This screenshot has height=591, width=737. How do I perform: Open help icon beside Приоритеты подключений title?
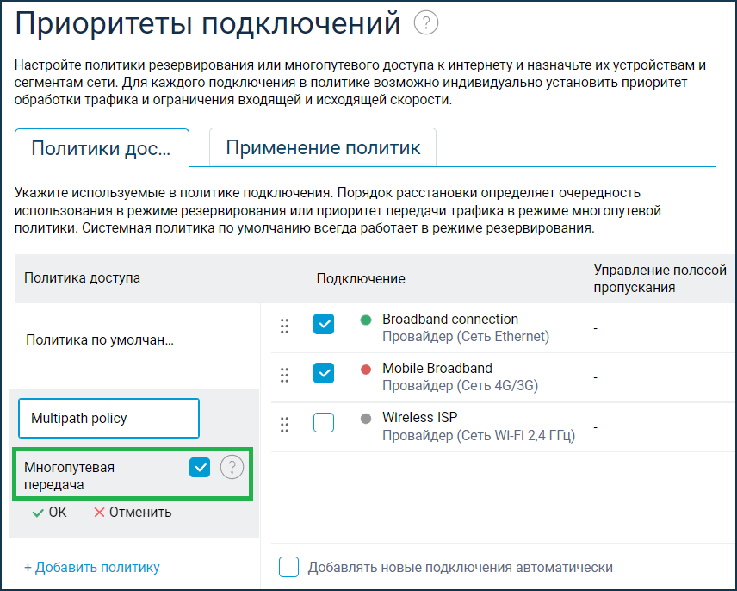tap(426, 23)
